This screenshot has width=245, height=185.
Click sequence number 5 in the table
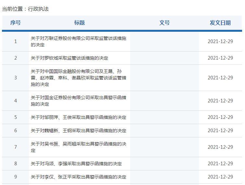pos(15,117)
